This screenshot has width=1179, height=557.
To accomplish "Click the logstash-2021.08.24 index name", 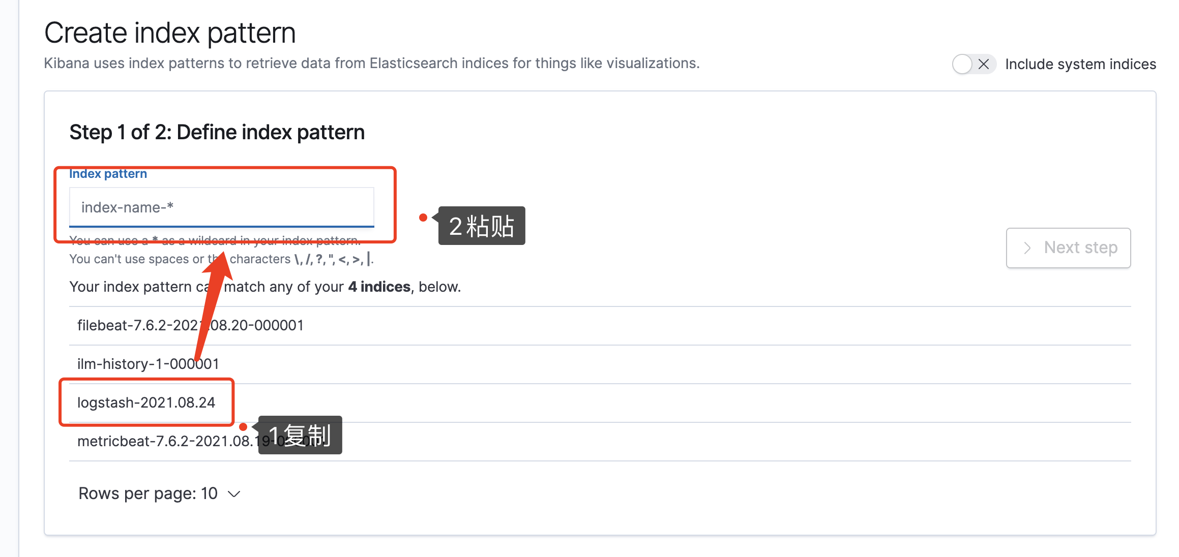I will (x=146, y=403).
